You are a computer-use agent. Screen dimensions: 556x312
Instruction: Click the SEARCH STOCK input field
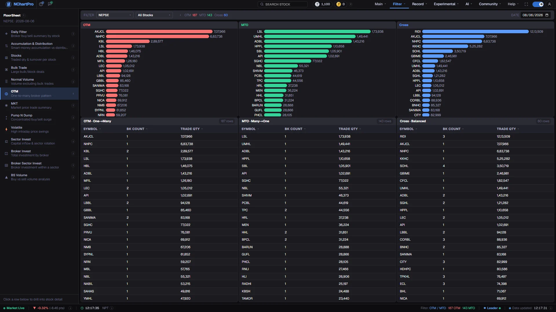[x=282, y=4]
